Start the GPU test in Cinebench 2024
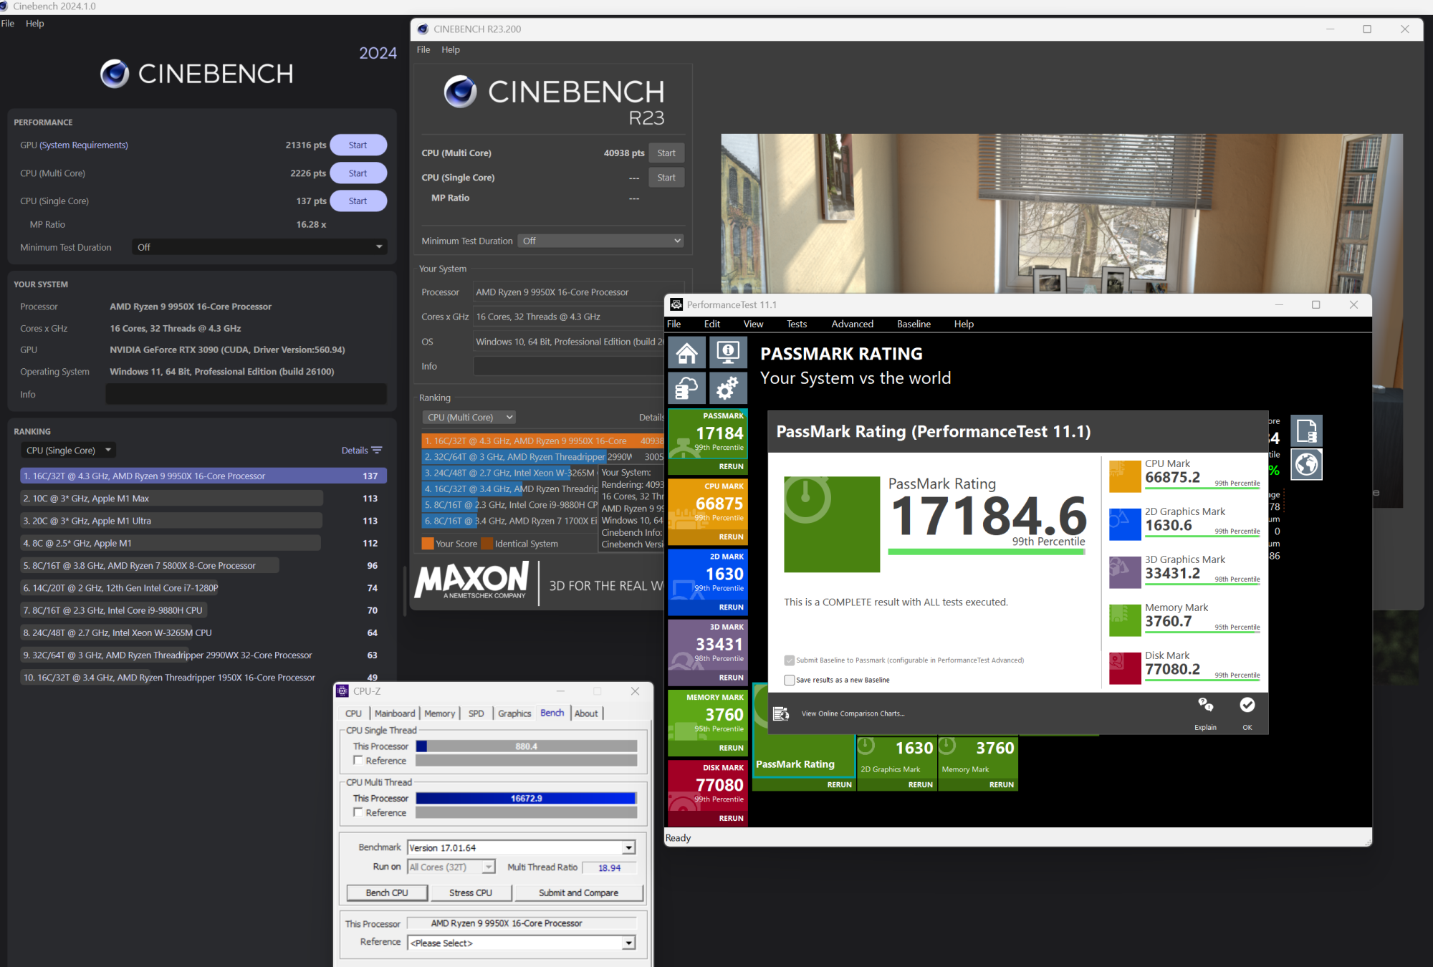This screenshot has width=1433, height=967. (x=358, y=145)
